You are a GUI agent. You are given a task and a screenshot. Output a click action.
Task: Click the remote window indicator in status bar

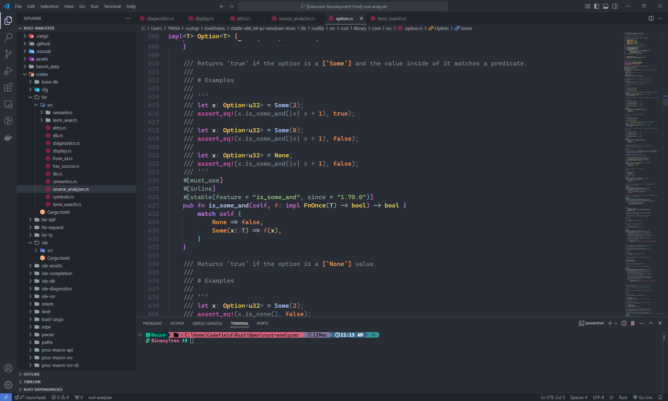[6, 397]
